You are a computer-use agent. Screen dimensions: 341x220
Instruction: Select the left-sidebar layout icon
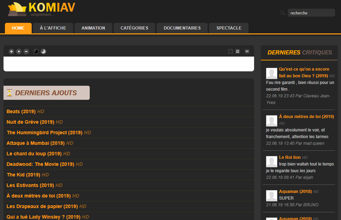230,51
